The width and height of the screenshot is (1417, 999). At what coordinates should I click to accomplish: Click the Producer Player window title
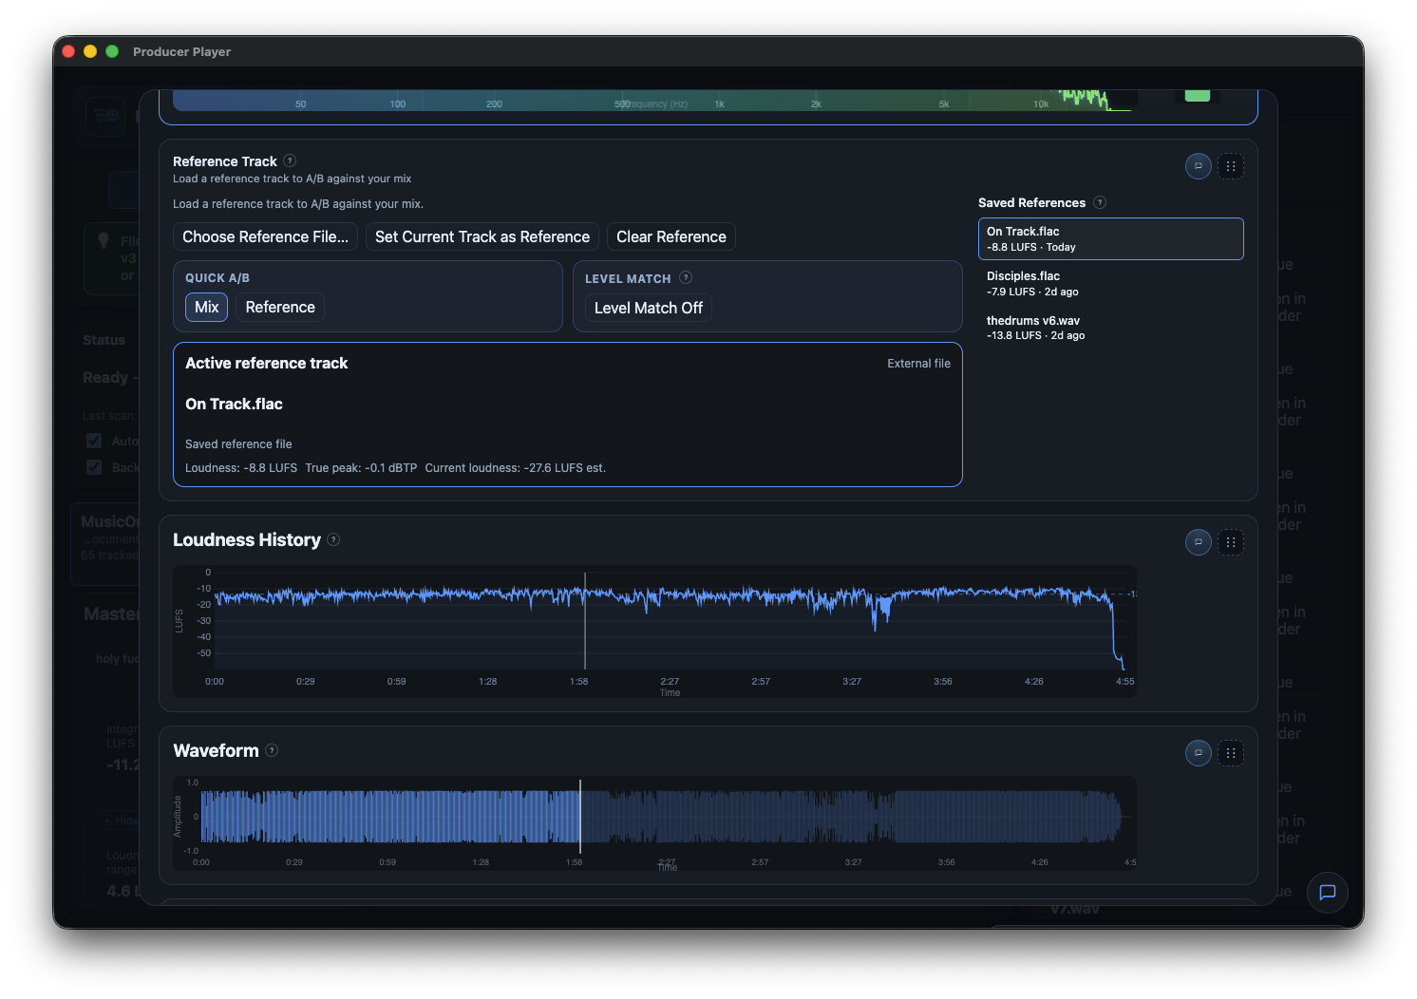(x=181, y=51)
